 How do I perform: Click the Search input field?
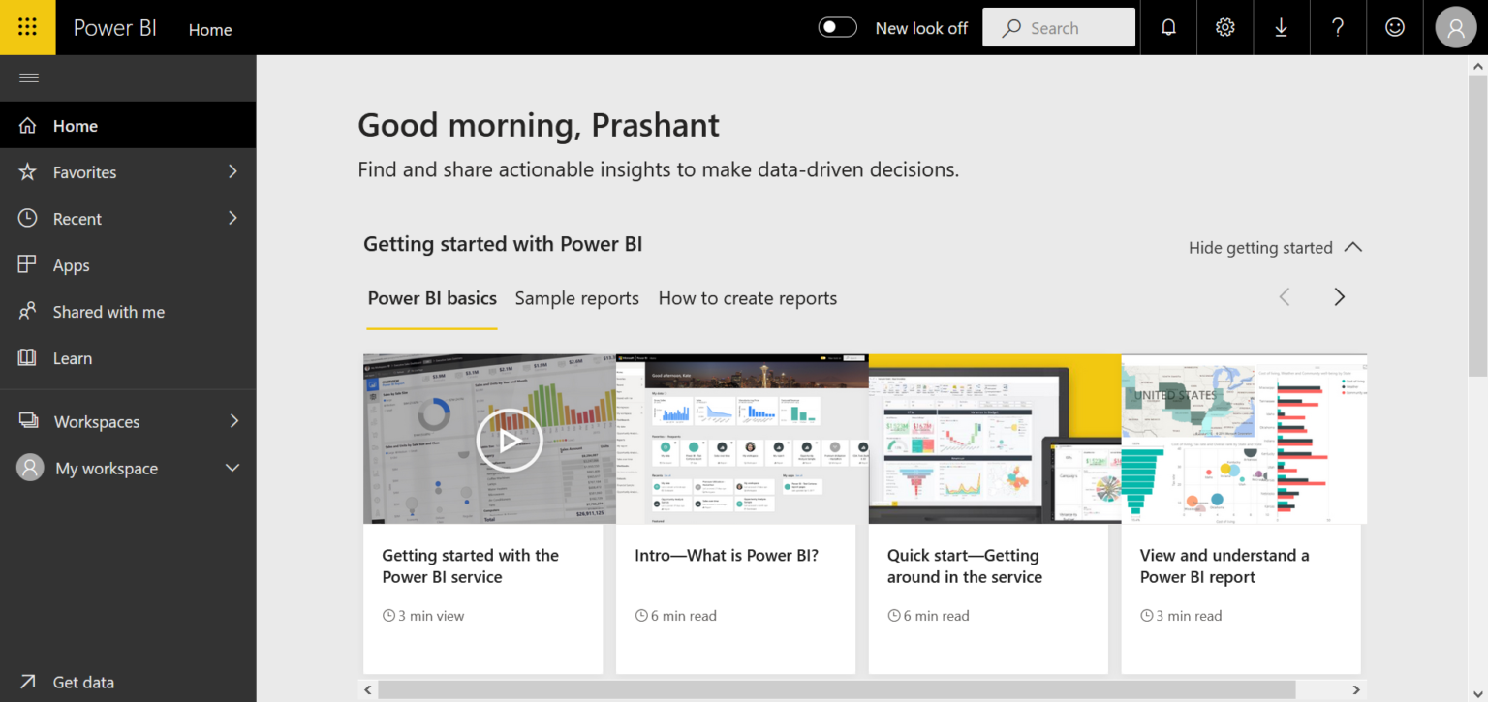coord(1059,28)
